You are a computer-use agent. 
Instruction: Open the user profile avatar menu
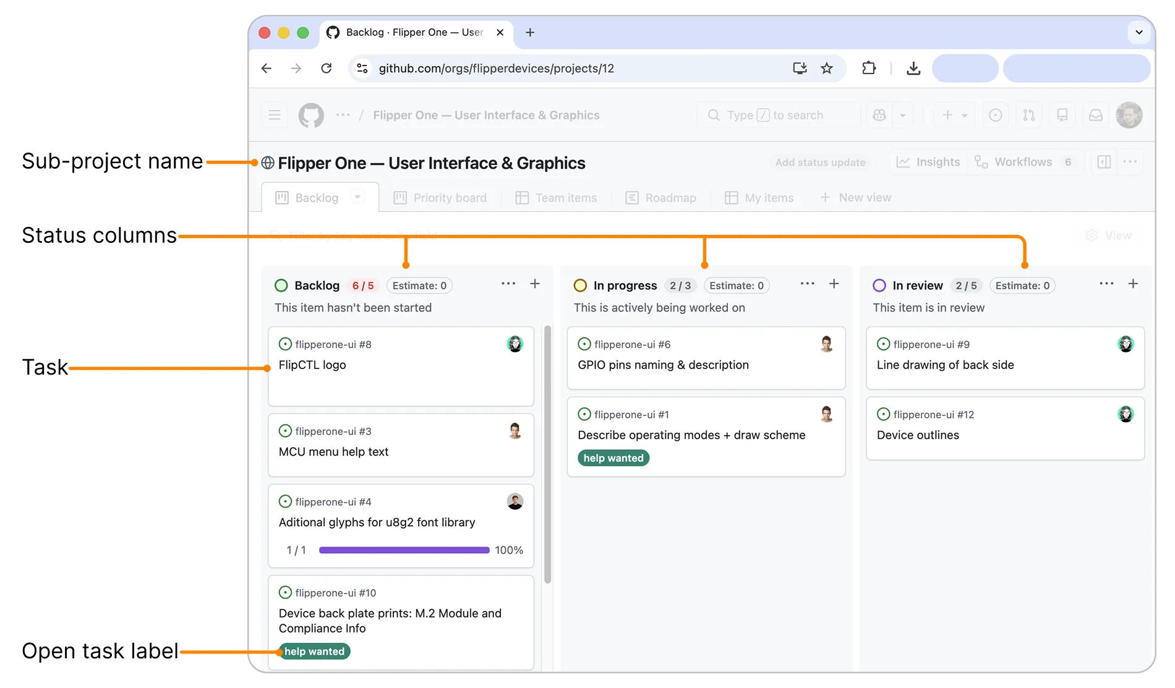point(1129,115)
